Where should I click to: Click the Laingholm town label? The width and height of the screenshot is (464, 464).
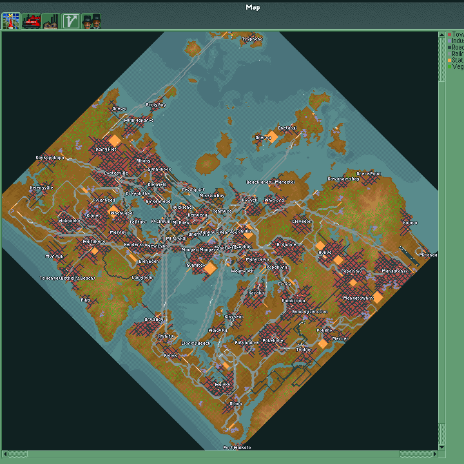click(x=142, y=278)
